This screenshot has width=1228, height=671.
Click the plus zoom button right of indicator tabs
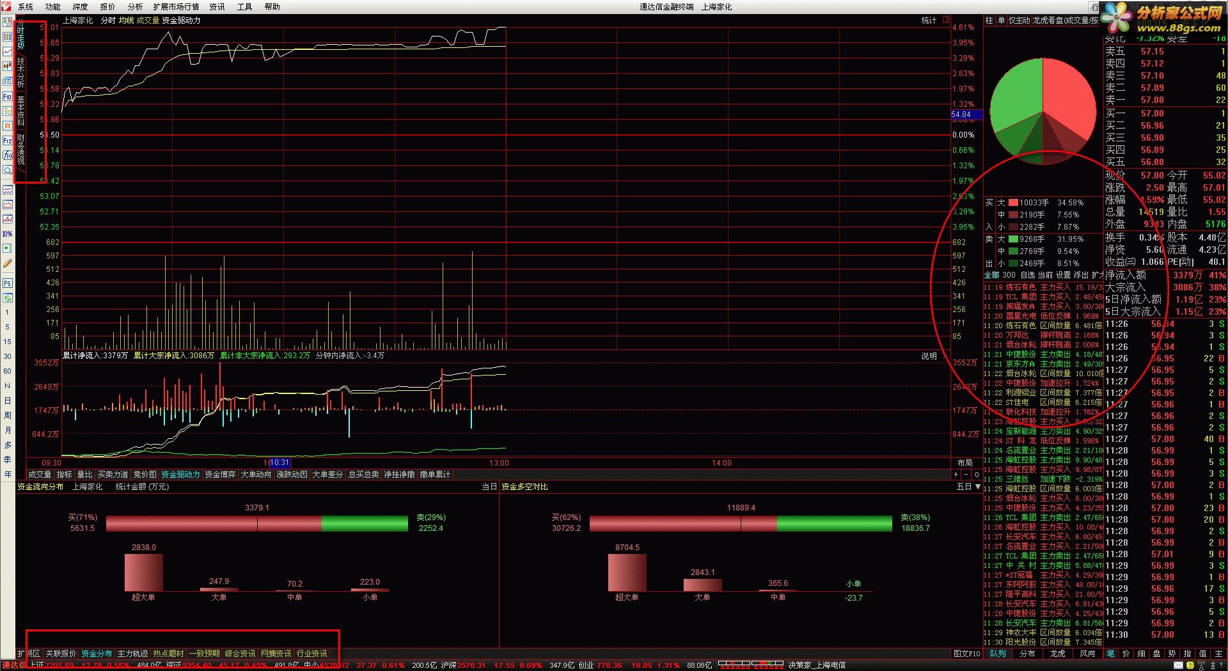click(956, 475)
